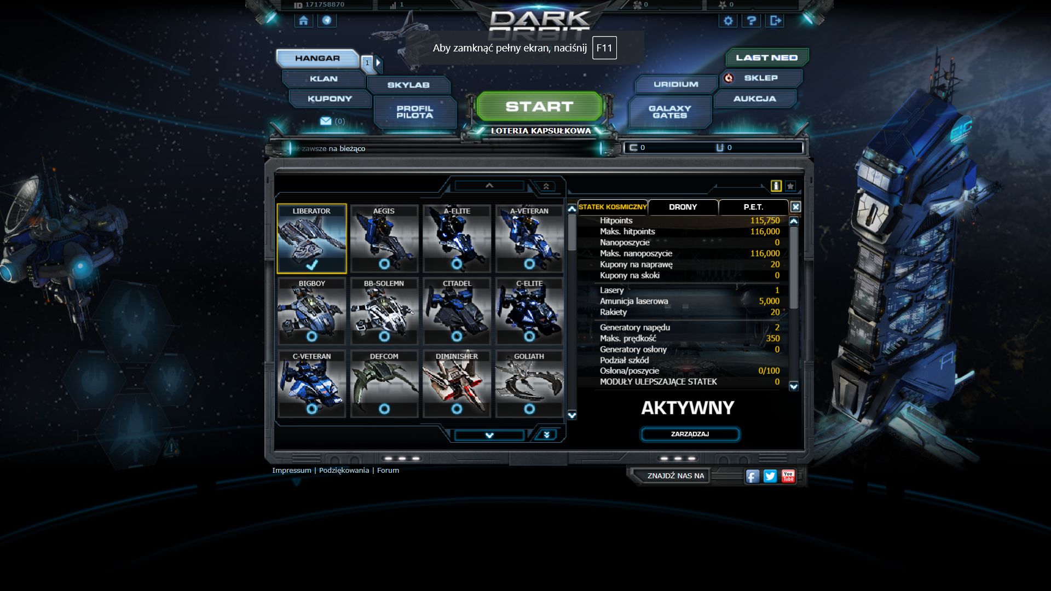The image size is (1051, 591).
Task: Click the logout door icon
Action: coord(775,21)
